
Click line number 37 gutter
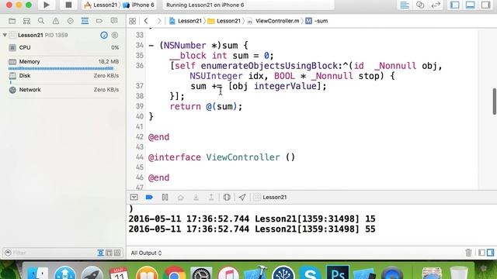click(140, 86)
